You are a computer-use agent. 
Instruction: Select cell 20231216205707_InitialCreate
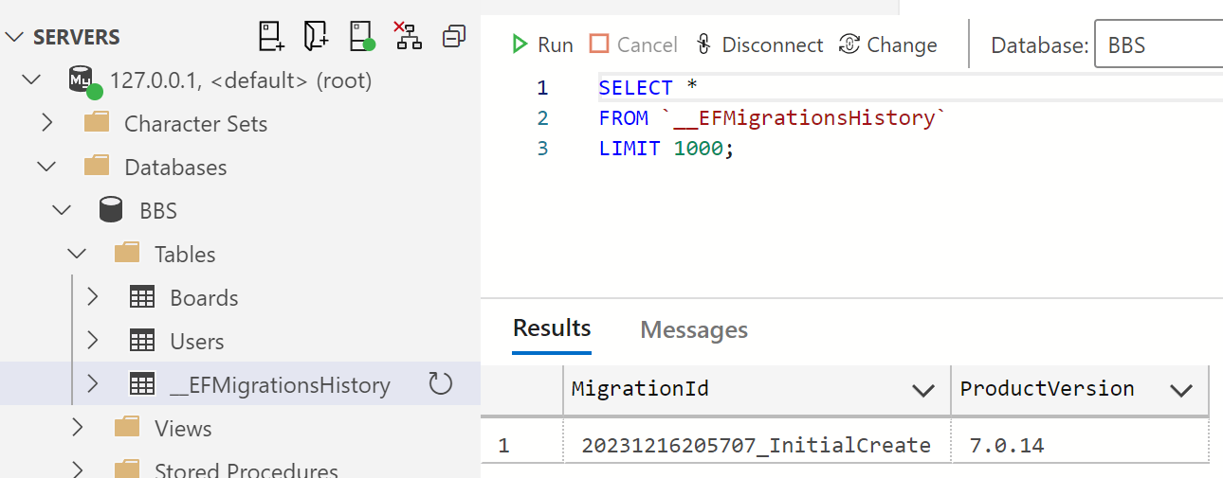point(757,445)
